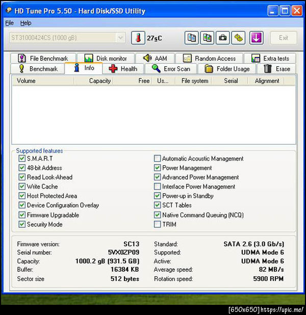Click the rotation speed 5900 RPM

click(x=268, y=279)
